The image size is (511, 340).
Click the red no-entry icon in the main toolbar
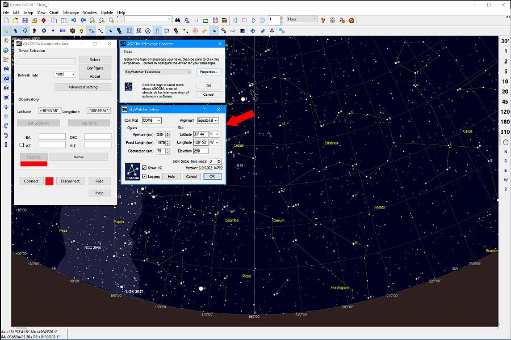pyautogui.click(x=351, y=20)
